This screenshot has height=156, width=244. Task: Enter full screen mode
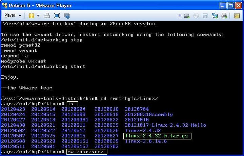point(57,16)
